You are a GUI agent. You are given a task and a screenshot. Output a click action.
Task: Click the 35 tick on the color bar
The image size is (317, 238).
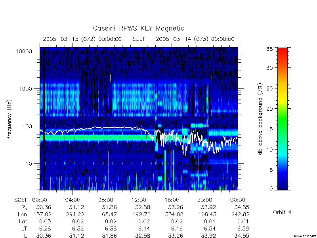(269, 49)
